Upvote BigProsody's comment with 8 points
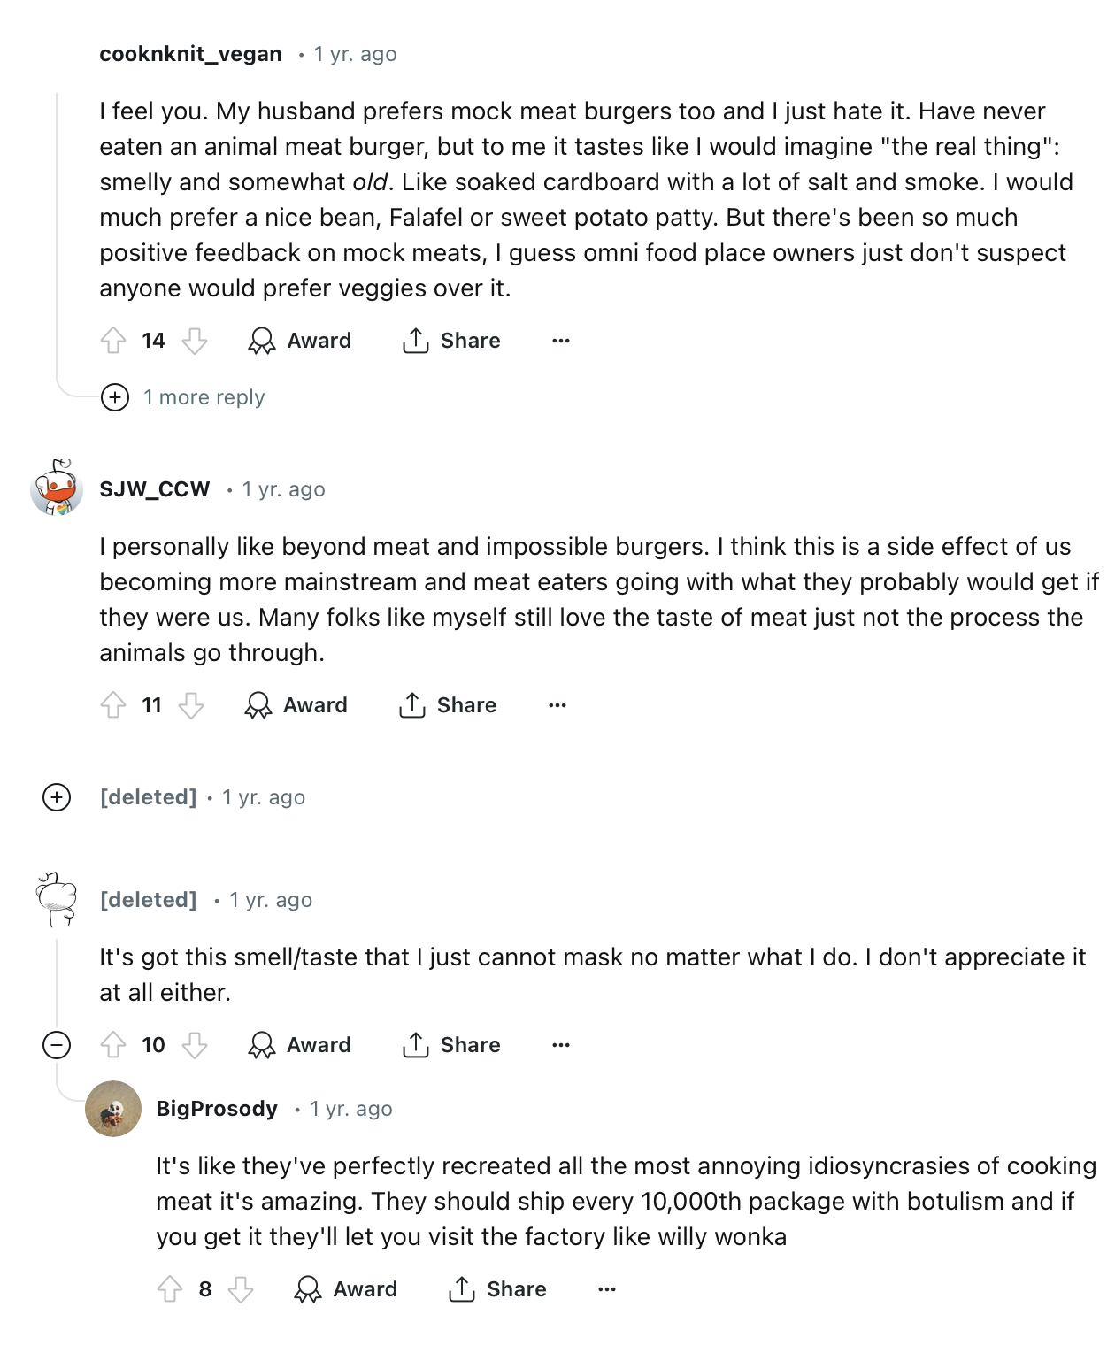Screen dimensions: 1115x1353 pos(170,1289)
